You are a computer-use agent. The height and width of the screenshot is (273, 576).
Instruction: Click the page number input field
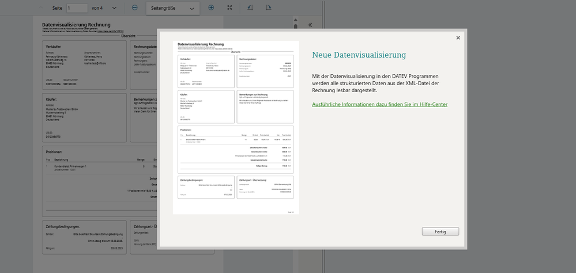(x=77, y=8)
